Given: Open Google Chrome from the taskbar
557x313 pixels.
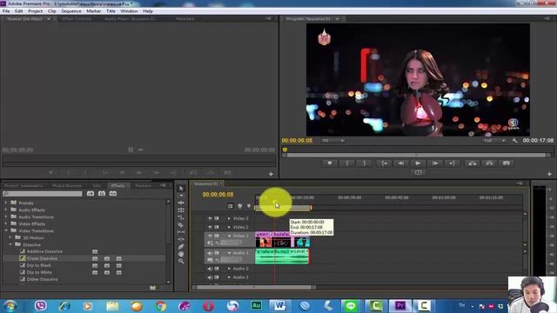Looking at the screenshot, I should (160, 305).
